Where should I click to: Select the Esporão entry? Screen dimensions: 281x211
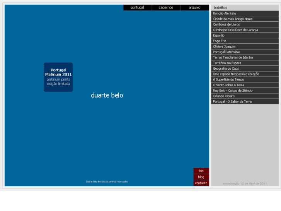(x=245, y=35)
